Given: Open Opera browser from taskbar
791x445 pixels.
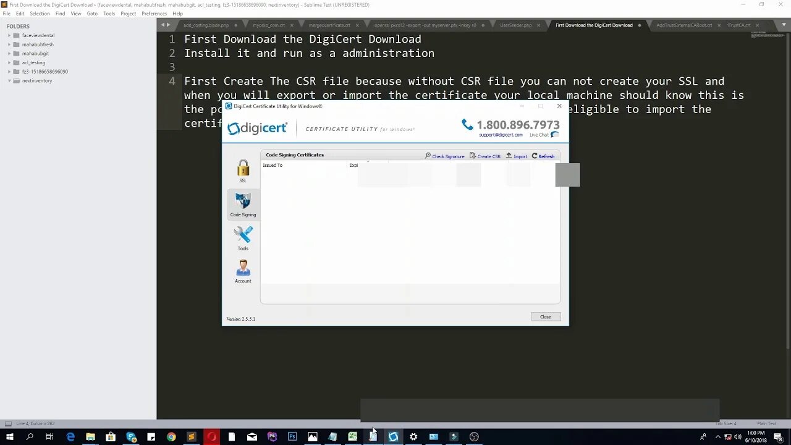Looking at the screenshot, I should (211, 436).
